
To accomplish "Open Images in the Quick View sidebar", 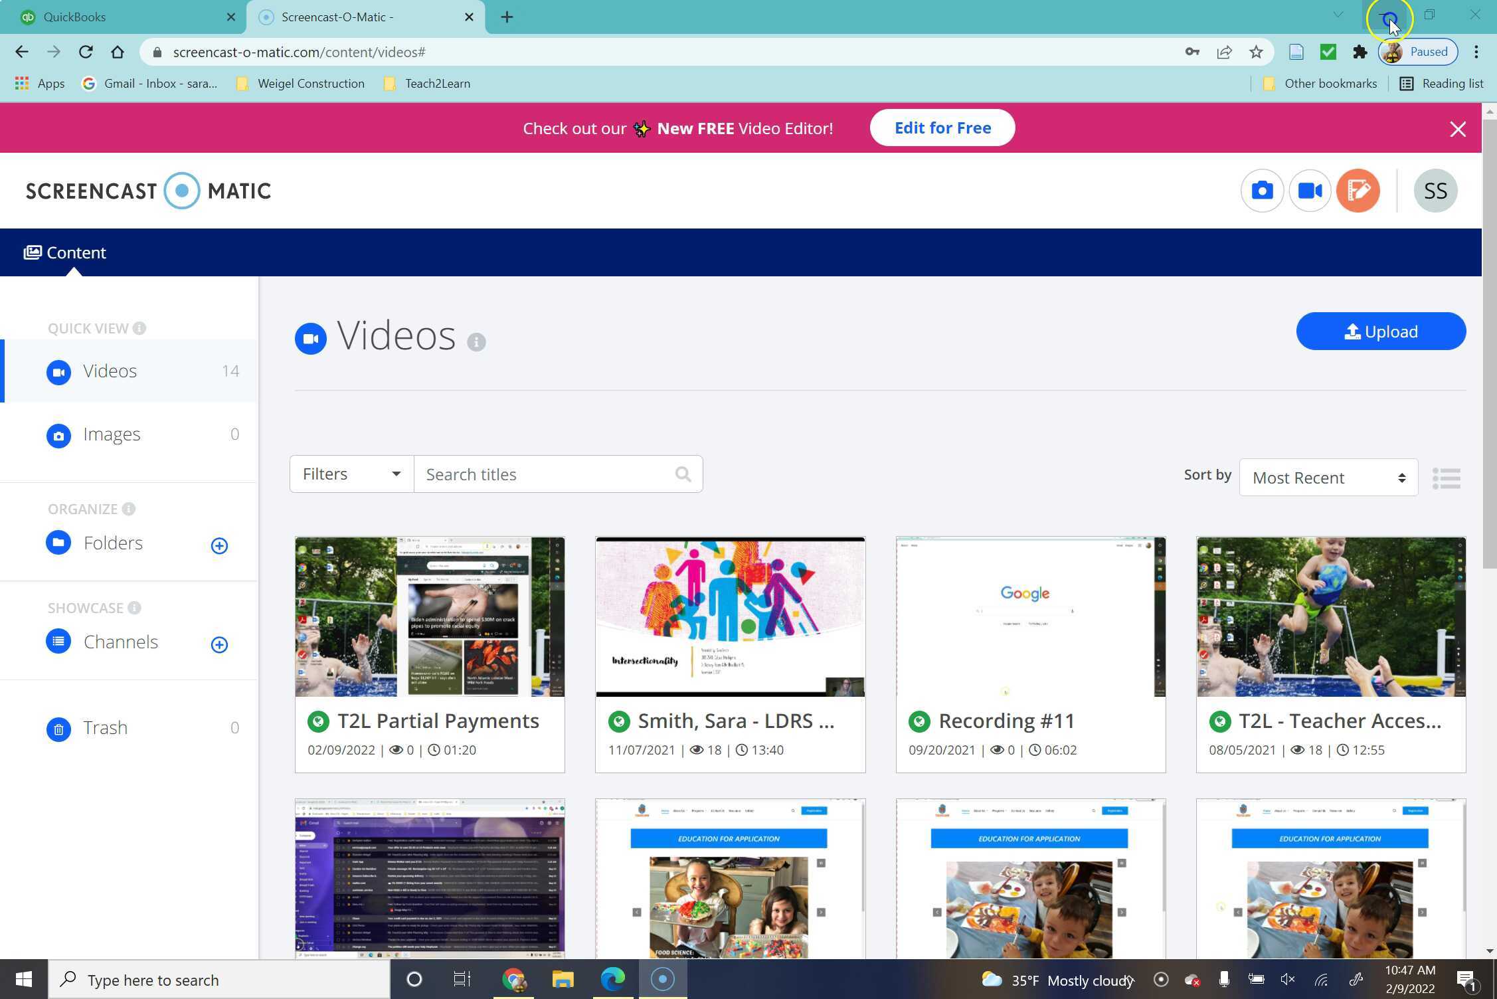I will point(112,434).
